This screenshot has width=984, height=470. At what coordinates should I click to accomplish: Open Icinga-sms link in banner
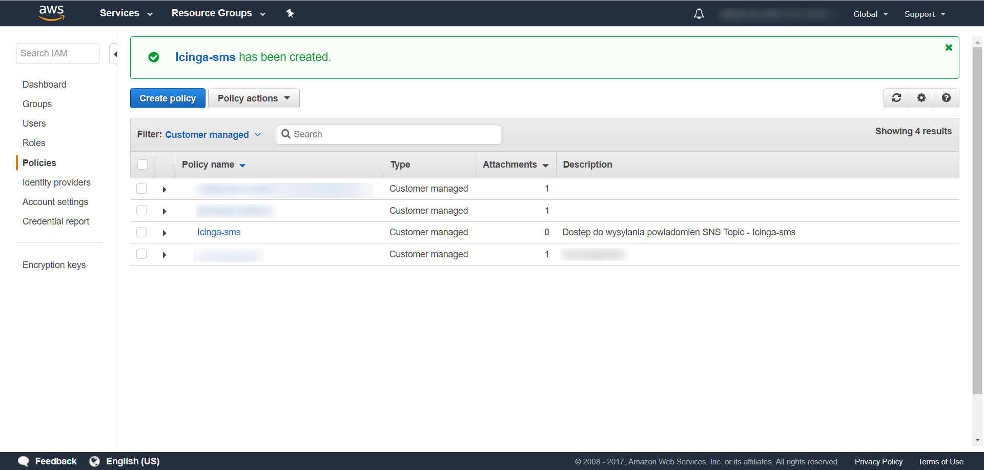pyautogui.click(x=205, y=57)
